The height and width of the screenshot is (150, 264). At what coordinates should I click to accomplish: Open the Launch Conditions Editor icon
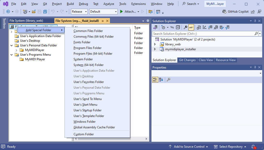coord(227,27)
